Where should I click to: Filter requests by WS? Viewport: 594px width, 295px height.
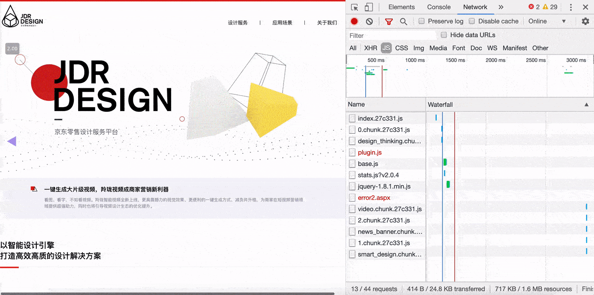coord(492,48)
